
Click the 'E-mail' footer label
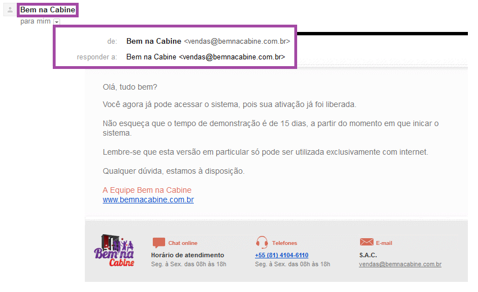click(384, 243)
